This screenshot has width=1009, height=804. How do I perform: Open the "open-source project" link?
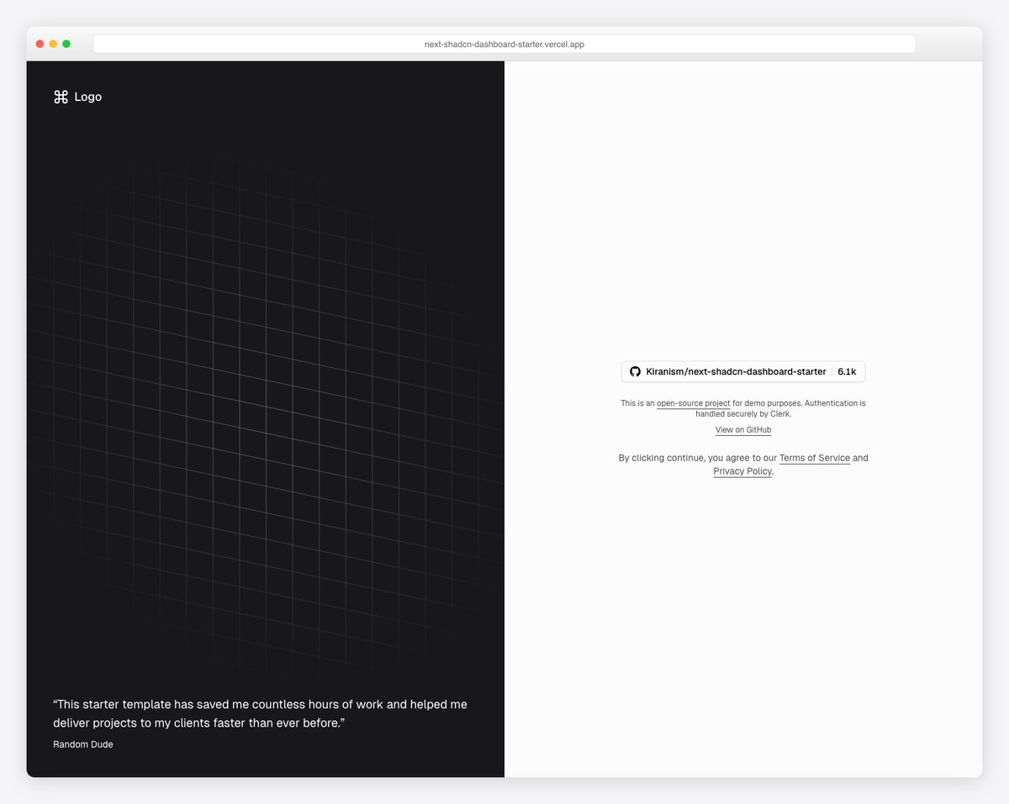693,403
